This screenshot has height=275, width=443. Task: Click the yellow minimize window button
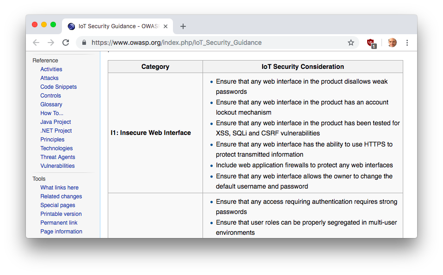pyautogui.click(x=44, y=24)
